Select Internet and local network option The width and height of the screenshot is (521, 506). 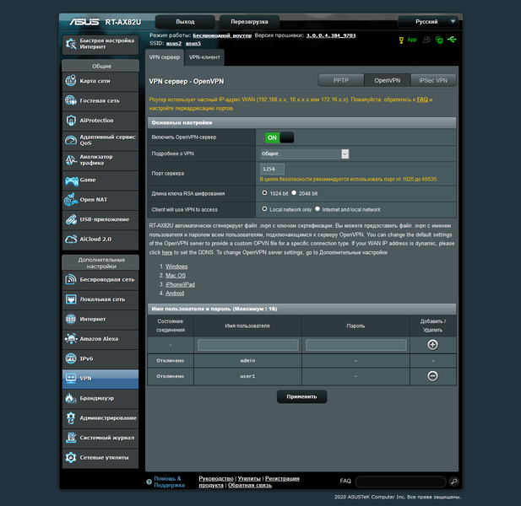(x=317, y=209)
